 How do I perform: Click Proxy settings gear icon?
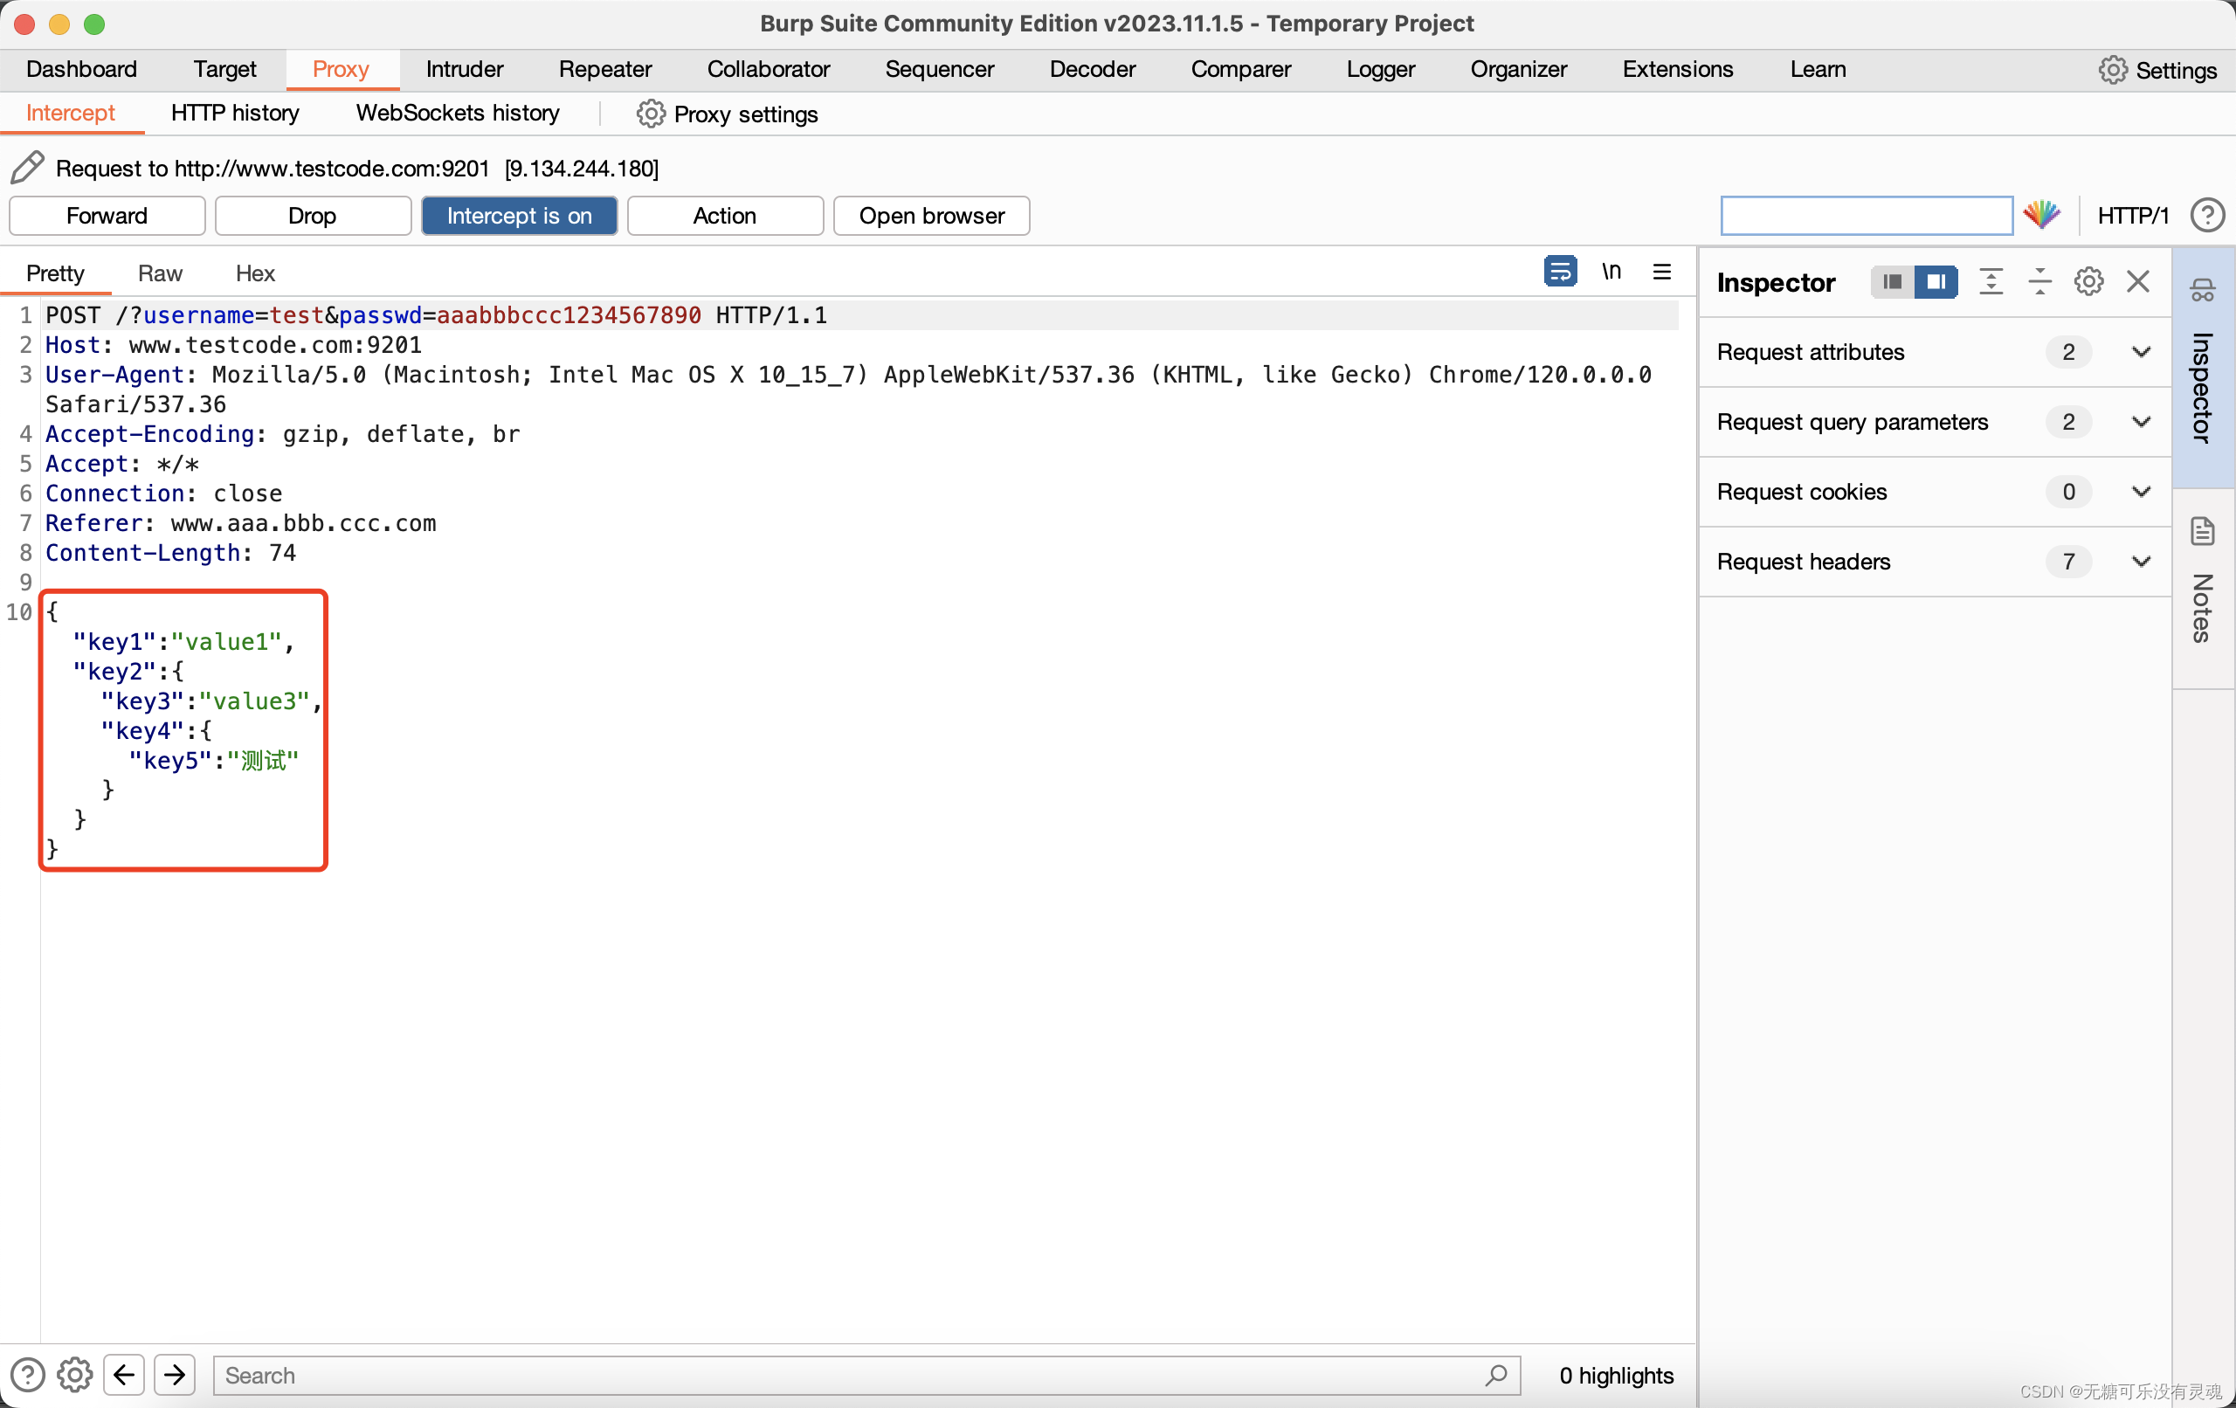coord(651,114)
